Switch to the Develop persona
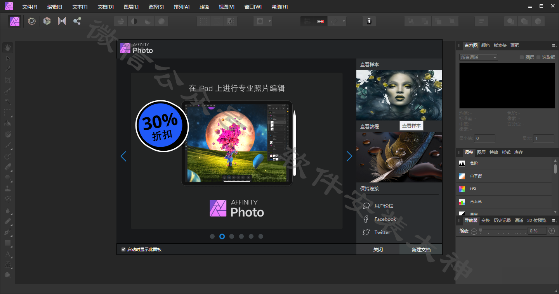 pos(47,21)
